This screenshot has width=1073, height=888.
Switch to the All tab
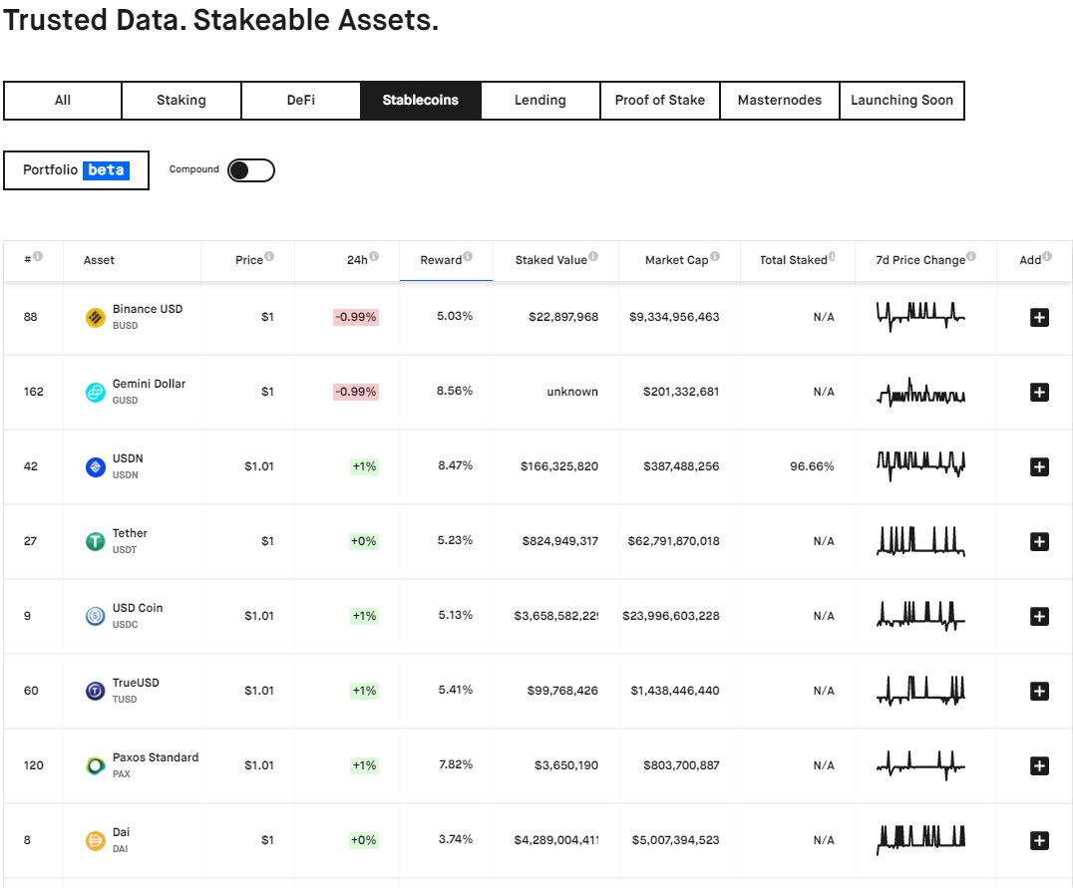click(x=62, y=101)
